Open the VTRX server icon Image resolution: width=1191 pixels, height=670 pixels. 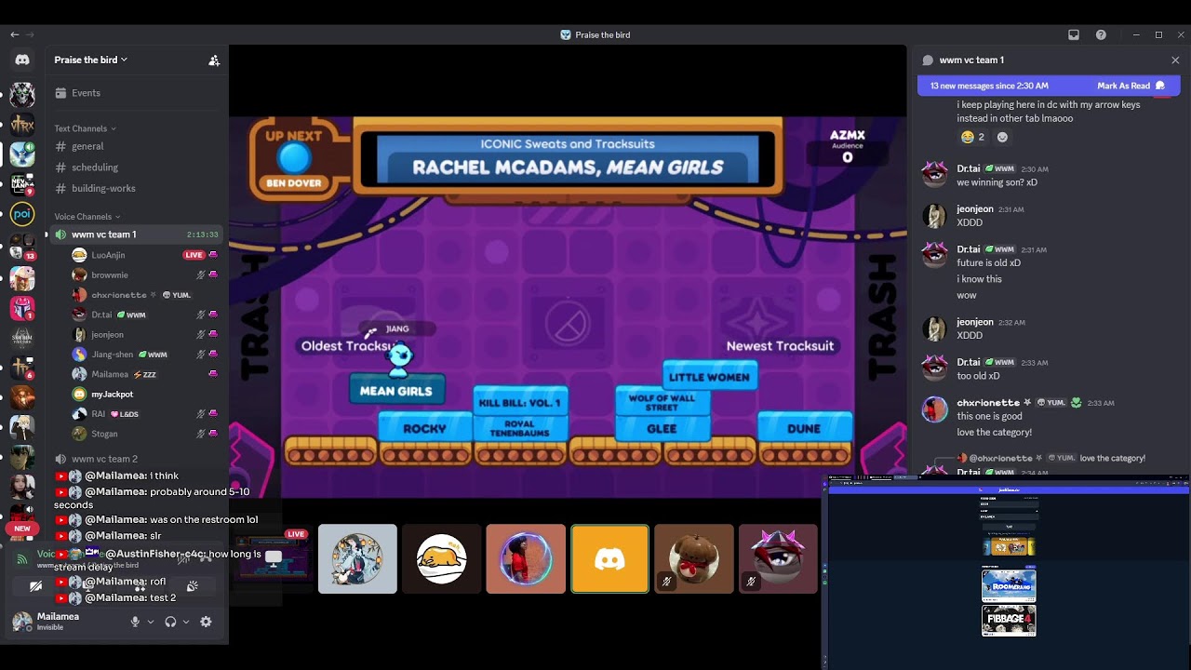pyautogui.click(x=22, y=124)
